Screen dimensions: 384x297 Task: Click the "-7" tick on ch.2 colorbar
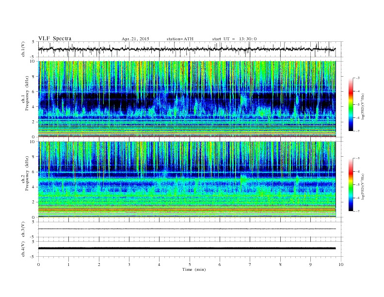(x=358, y=211)
